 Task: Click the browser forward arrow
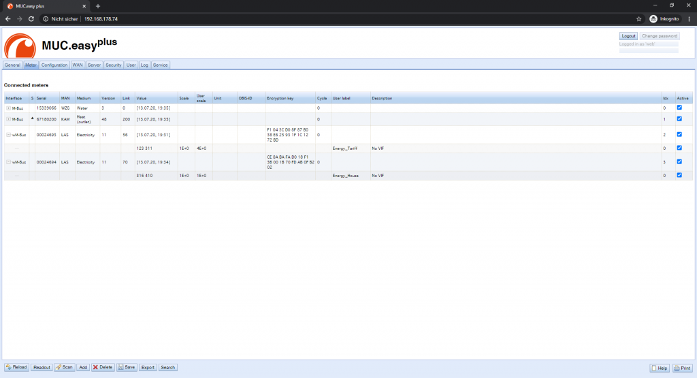click(x=19, y=18)
